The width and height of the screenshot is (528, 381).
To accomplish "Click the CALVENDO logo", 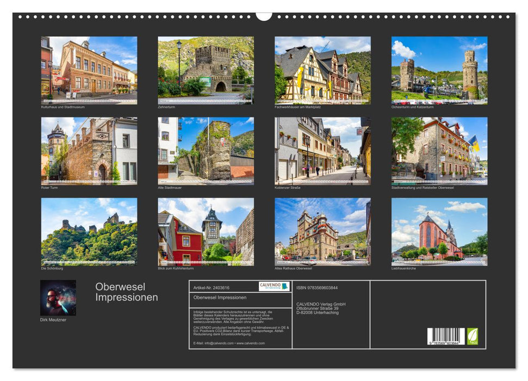I will coord(274,286).
